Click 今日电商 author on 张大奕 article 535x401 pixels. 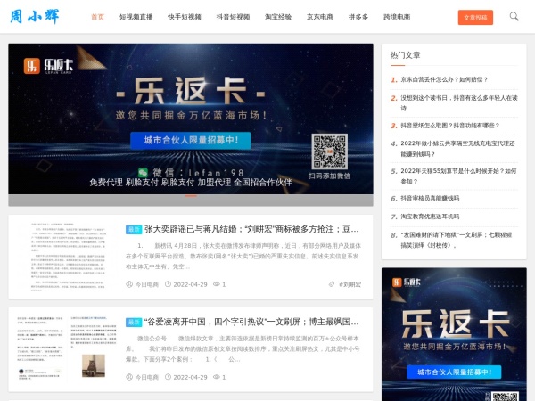[x=147, y=284]
